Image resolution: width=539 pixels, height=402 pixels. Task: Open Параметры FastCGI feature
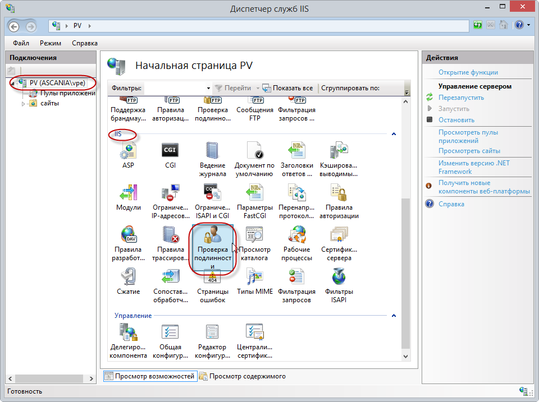tap(254, 201)
